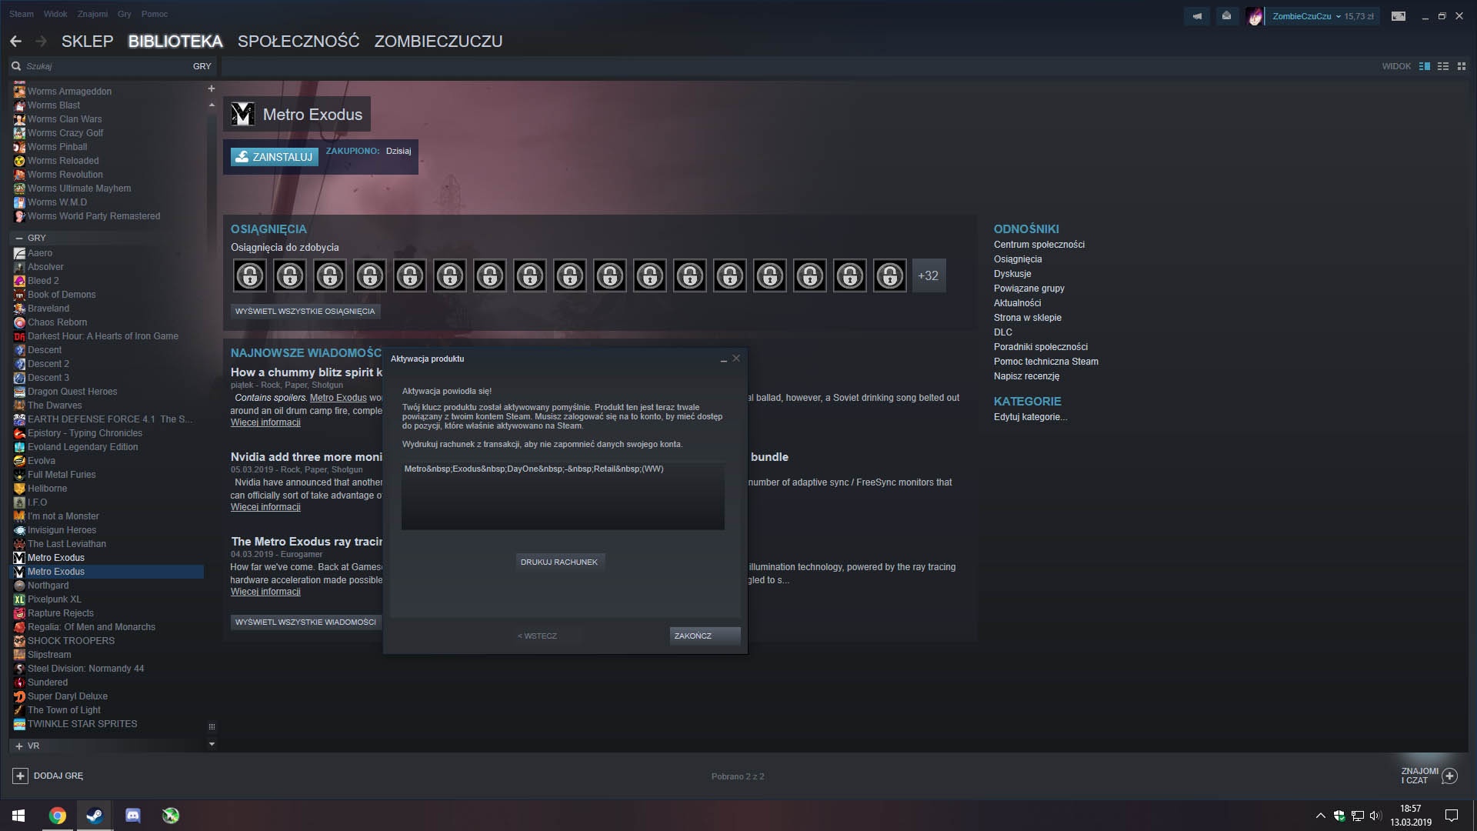
Task: Open the Widok menu
Action: click(55, 14)
